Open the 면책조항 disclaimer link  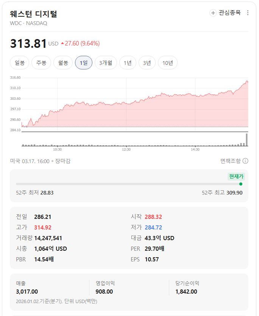coord(231,161)
